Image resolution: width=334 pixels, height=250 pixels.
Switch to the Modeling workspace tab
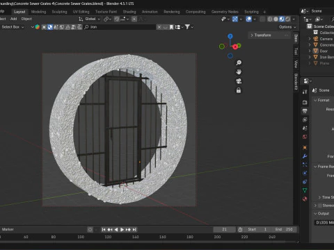(38, 12)
